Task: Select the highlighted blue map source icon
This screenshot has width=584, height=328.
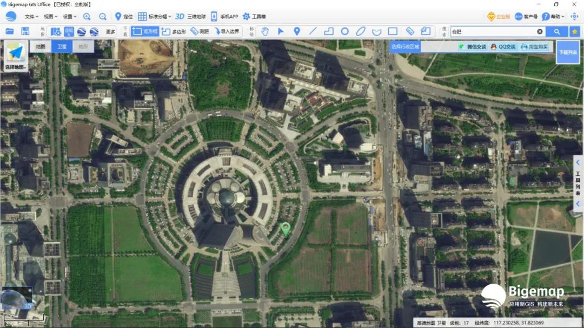Action: point(69,32)
